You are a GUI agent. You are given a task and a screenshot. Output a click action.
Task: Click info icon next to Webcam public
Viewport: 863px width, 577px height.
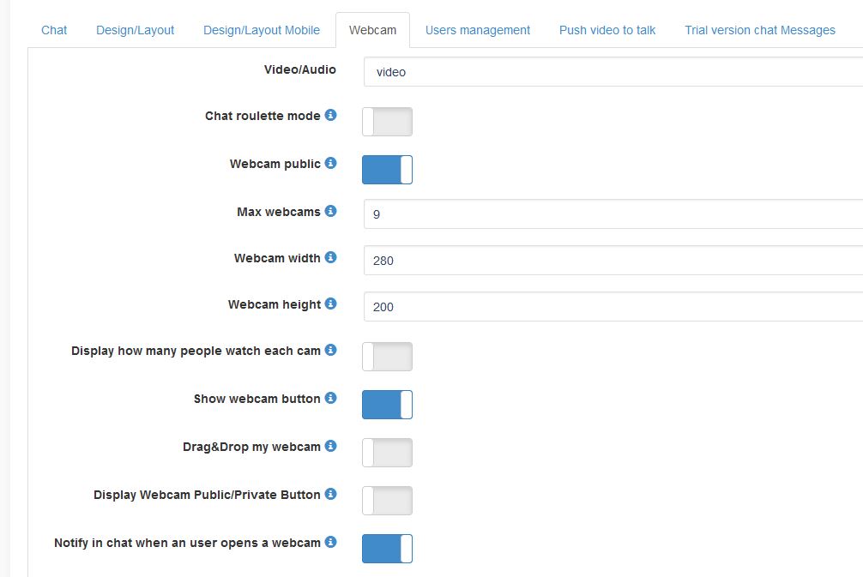coord(331,163)
